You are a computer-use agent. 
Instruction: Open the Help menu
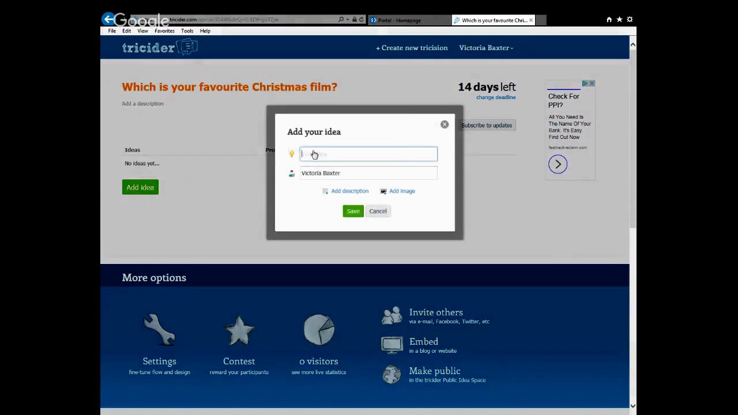[x=205, y=31]
